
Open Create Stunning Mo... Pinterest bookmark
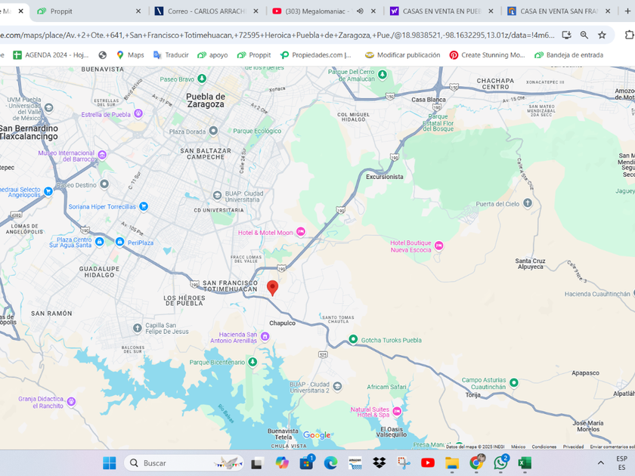[487, 55]
